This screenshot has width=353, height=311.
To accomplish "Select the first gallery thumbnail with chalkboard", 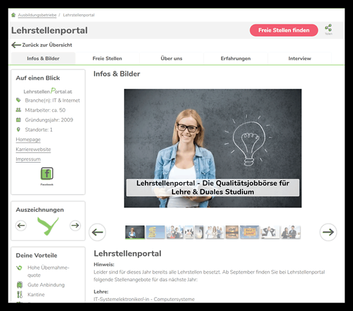I will [135, 232].
